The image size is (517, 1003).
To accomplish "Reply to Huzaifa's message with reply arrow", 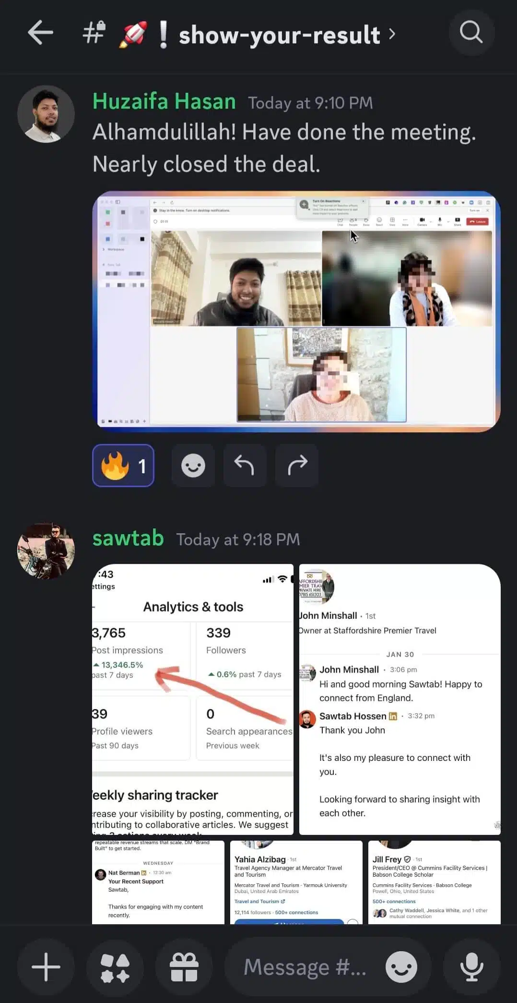I will pyautogui.click(x=245, y=465).
